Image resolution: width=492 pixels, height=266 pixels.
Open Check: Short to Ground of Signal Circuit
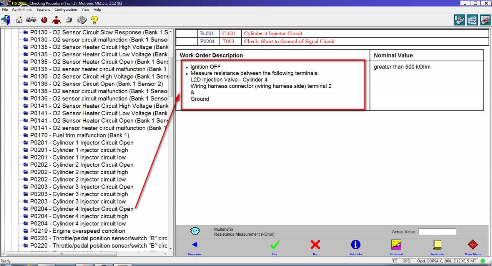pyautogui.click(x=289, y=41)
